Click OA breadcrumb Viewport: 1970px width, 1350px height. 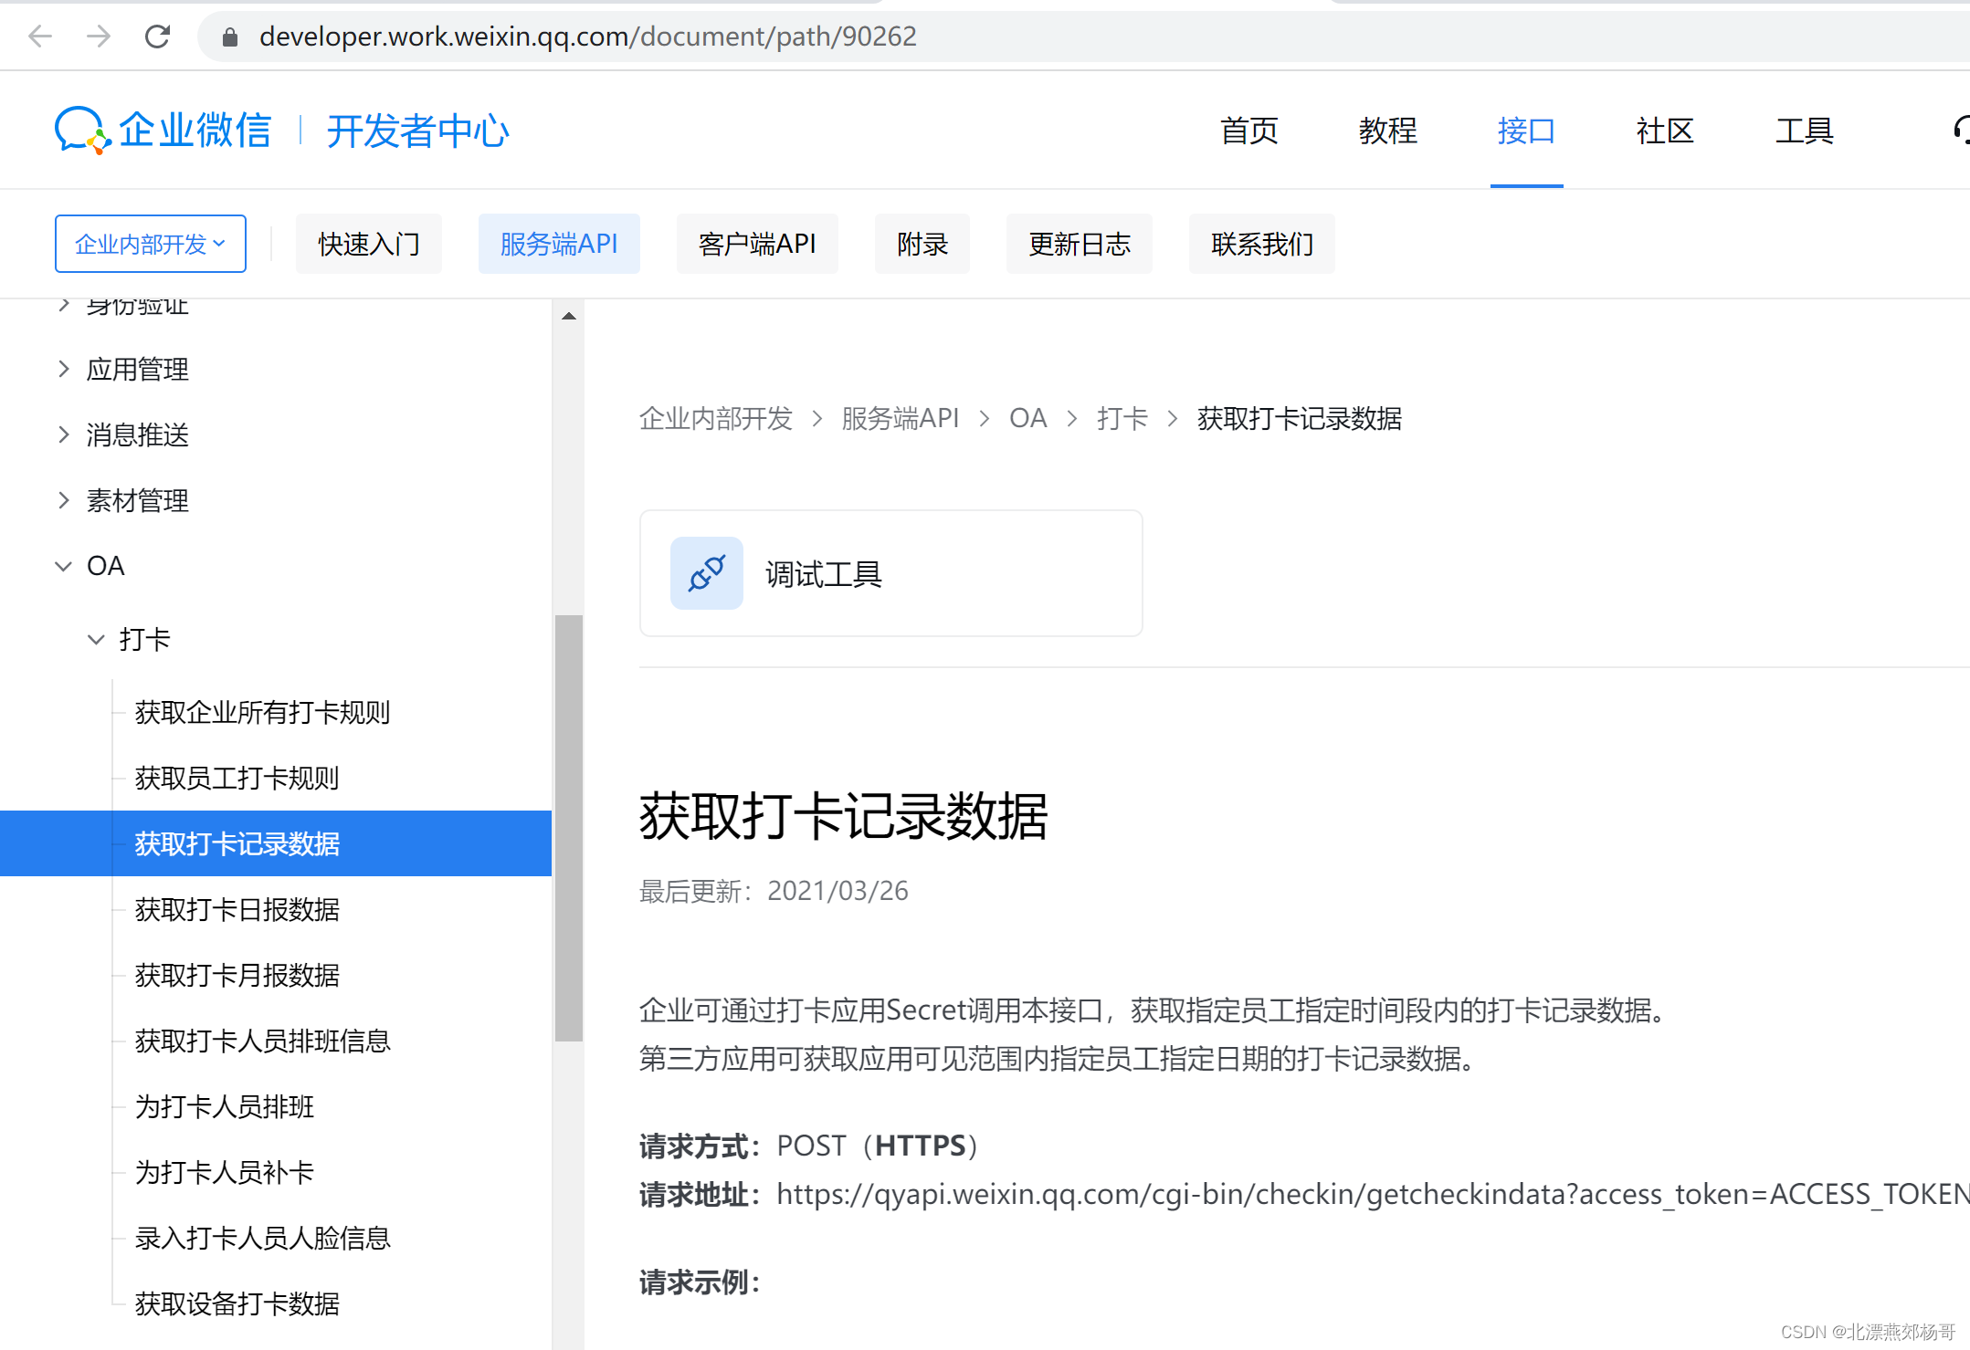click(x=1027, y=418)
